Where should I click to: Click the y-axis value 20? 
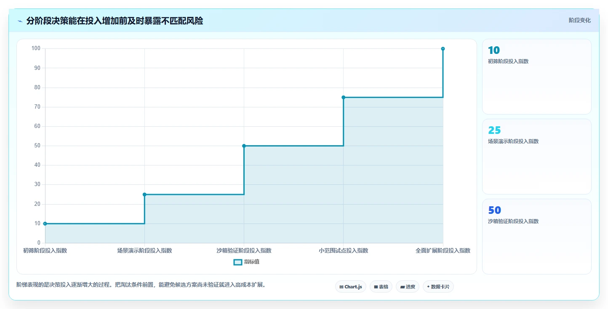click(37, 204)
